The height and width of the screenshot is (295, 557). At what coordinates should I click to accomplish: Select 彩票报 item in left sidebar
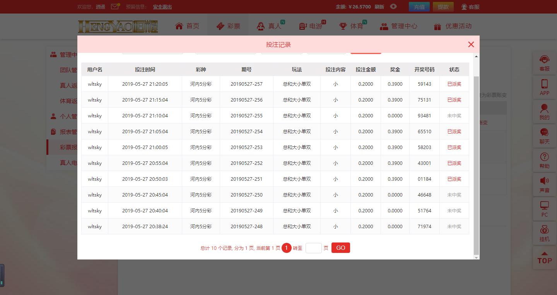[x=68, y=147]
